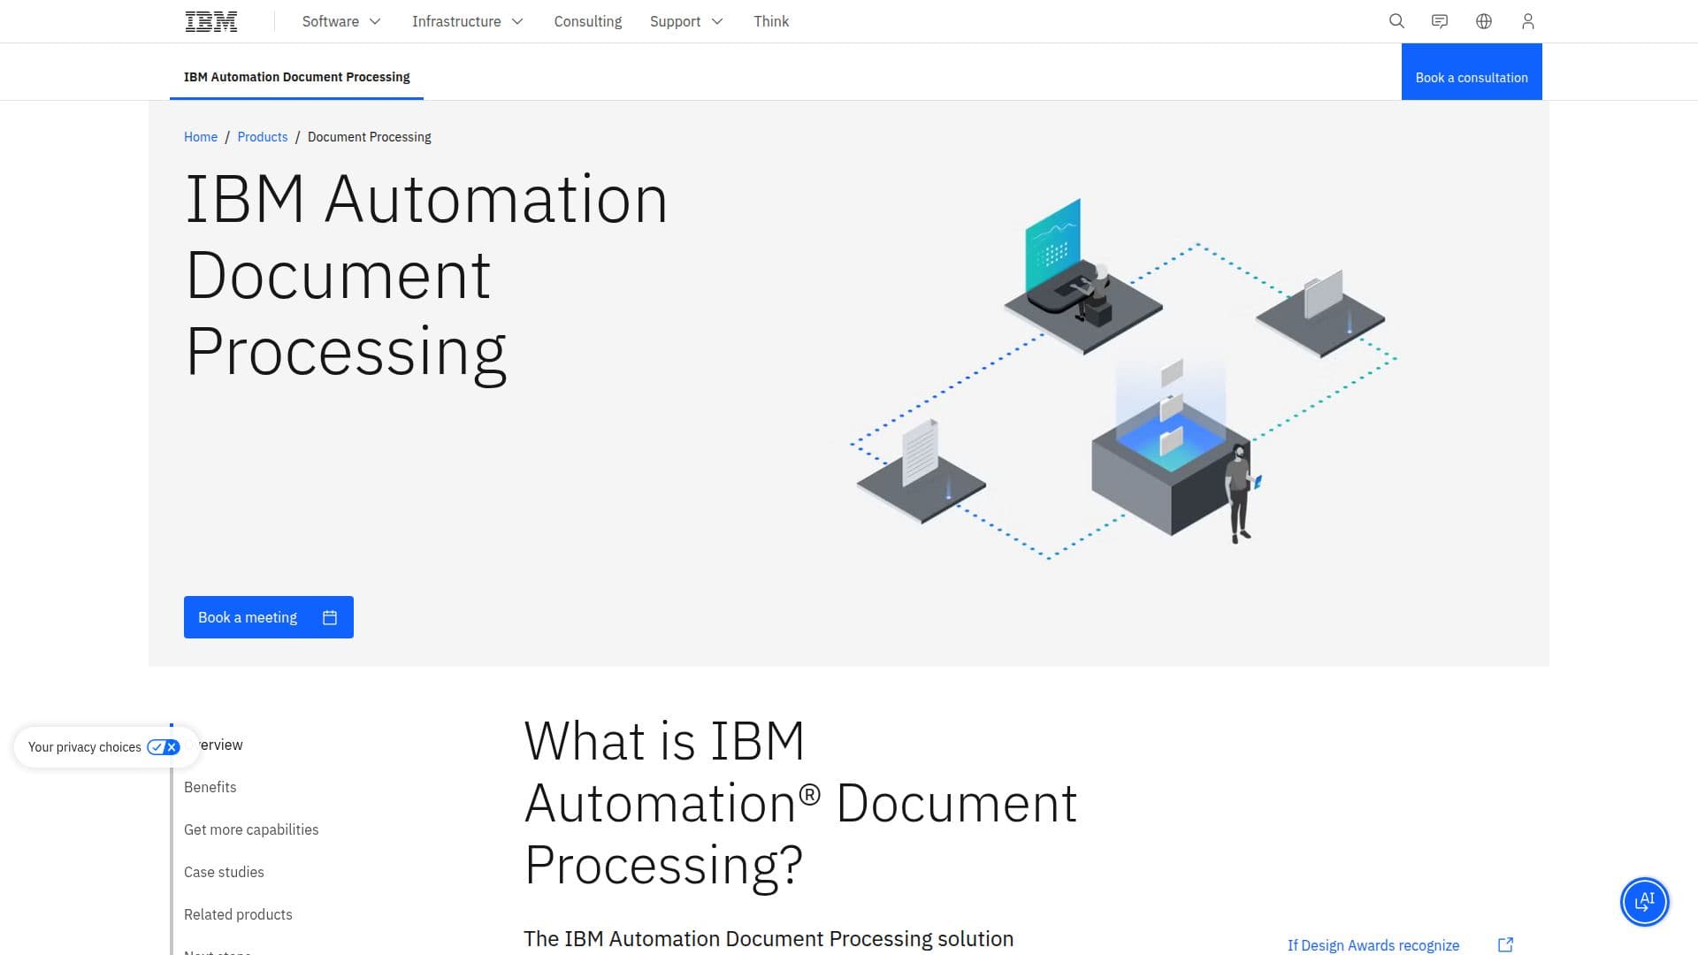Viewport: 1698px width, 955px height.
Task: Click the globe region selector icon
Action: pyautogui.click(x=1484, y=21)
